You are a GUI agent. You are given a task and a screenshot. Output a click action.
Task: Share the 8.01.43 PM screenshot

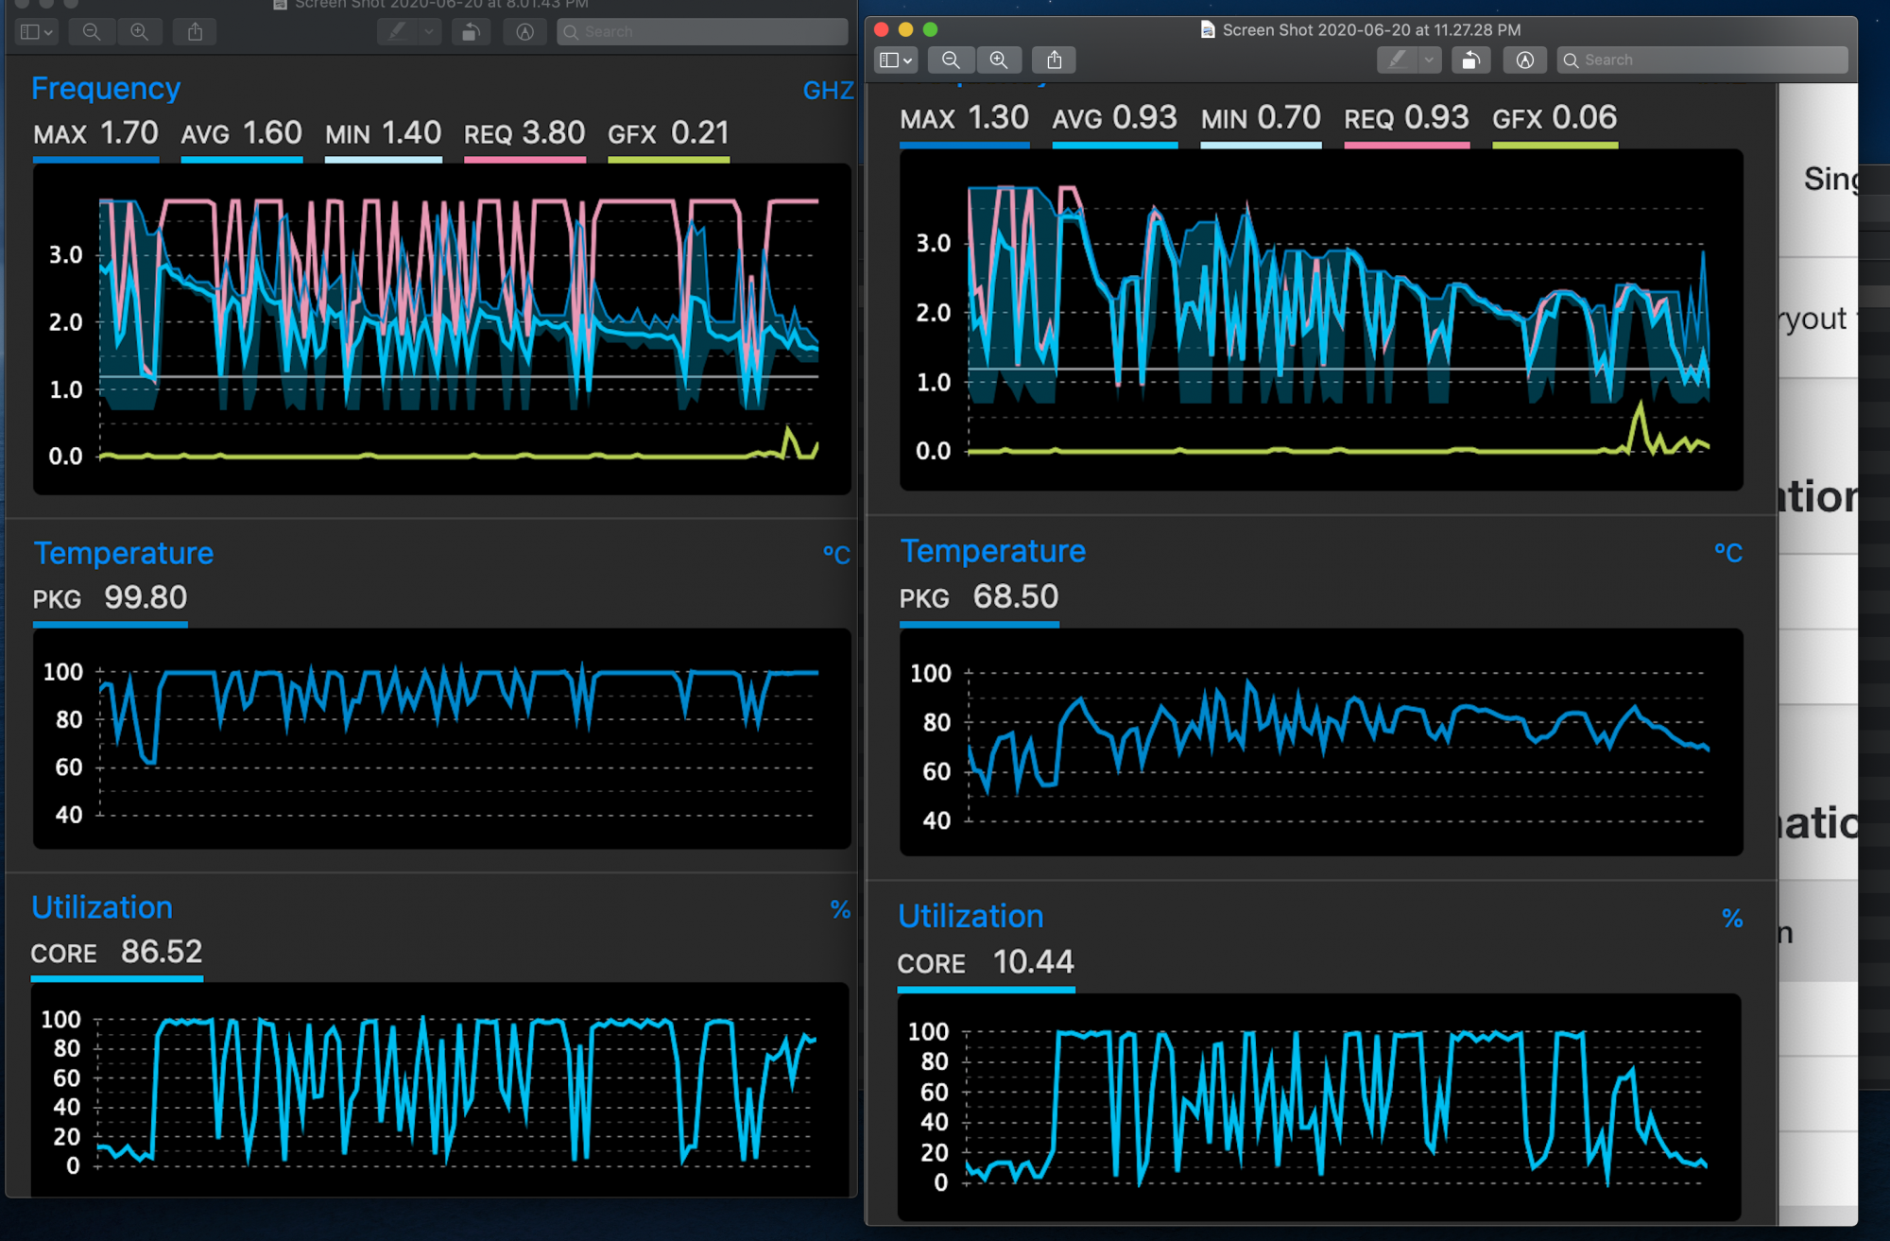pos(195,31)
